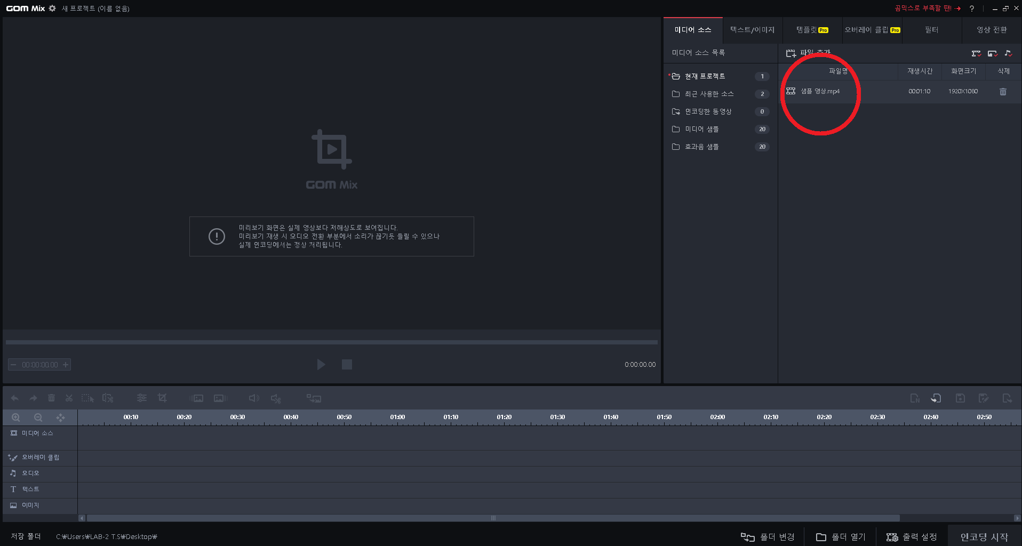
Task: Click the 재생시간 column header
Action: [x=920, y=71]
